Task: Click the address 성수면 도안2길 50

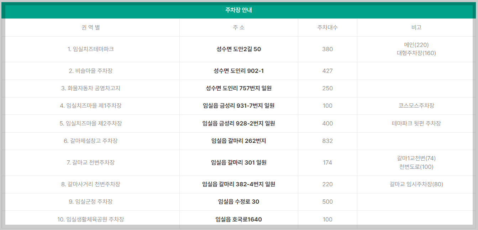Action: coord(239,49)
